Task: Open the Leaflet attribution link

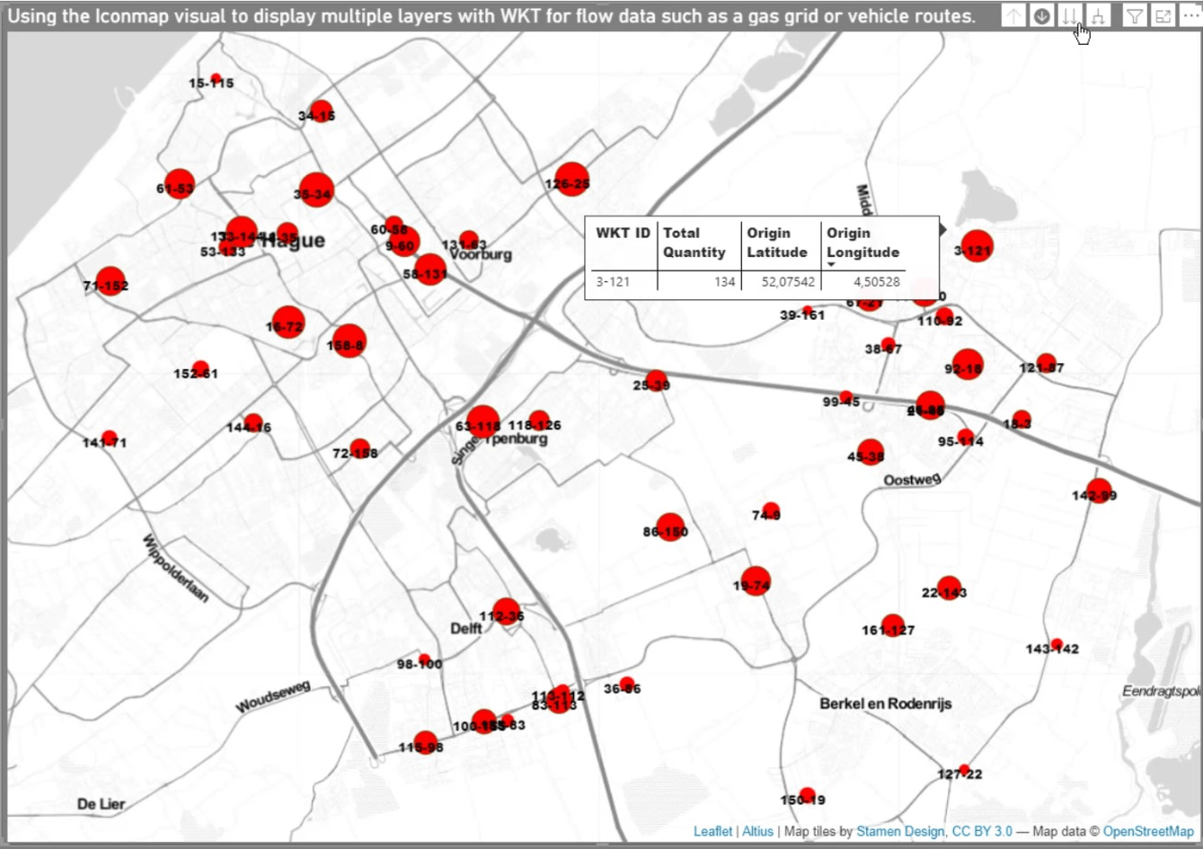Action: [x=712, y=831]
